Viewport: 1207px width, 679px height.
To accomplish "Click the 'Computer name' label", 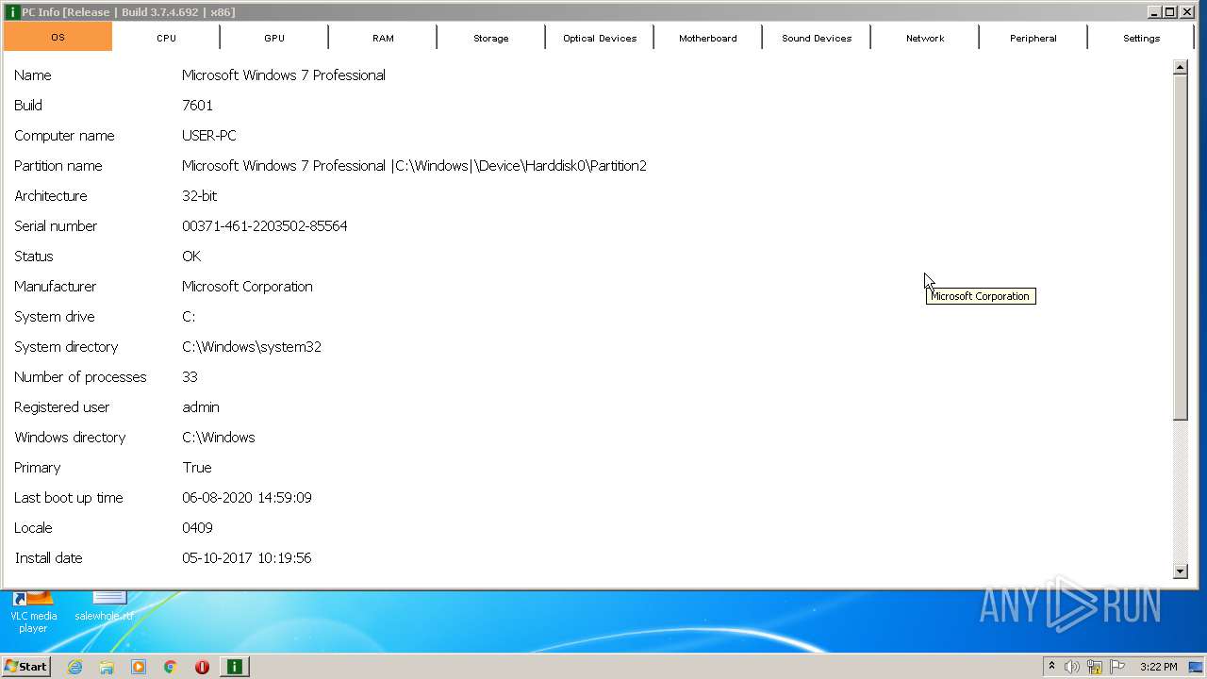I will (64, 136).
